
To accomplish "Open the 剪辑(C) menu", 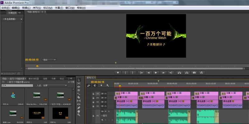I will (x=26, y=8).
